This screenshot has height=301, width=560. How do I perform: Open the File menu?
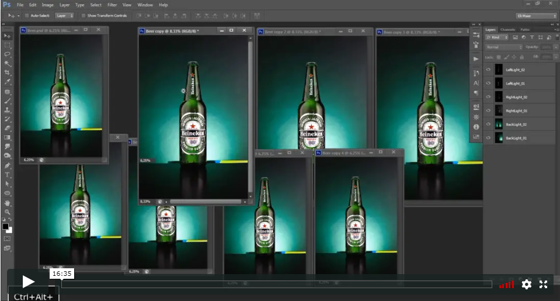coord(20,5)
